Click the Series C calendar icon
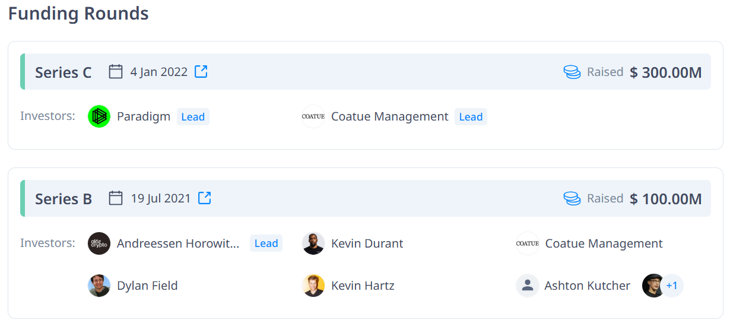Image resolution: width=730 pixels, height=323 pixels. coord(116,72)
